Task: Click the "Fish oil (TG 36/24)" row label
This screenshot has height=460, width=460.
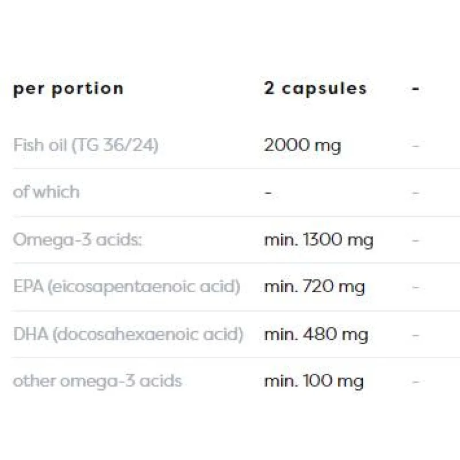Action: pos(86,145)
